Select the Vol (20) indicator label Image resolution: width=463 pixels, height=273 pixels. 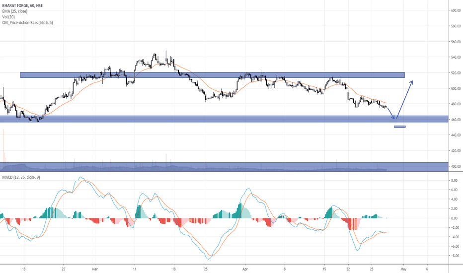coord(8,17)
